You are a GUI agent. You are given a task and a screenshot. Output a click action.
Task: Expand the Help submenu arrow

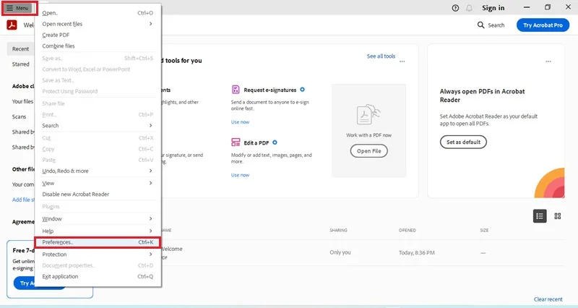150,231
